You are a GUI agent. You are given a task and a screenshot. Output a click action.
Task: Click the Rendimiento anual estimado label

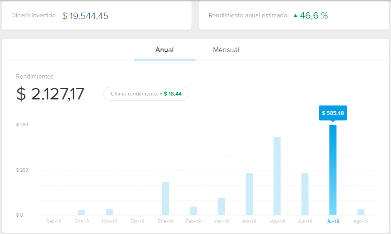pos(248,15)
